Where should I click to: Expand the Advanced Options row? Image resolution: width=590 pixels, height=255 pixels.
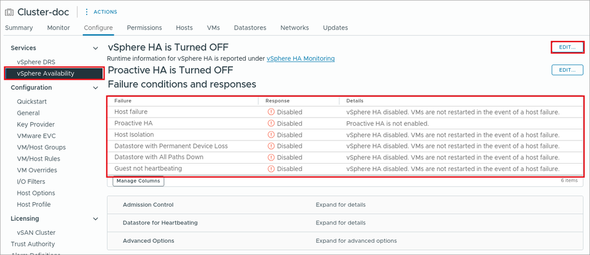(345, 241)
